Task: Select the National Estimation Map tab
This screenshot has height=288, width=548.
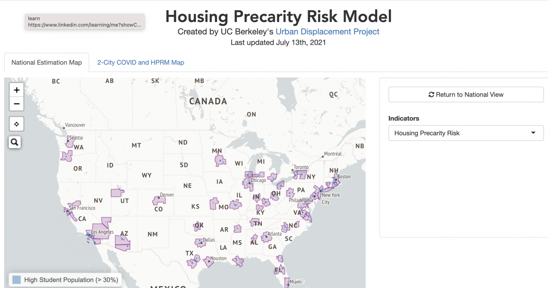Action: coord(46,62)
